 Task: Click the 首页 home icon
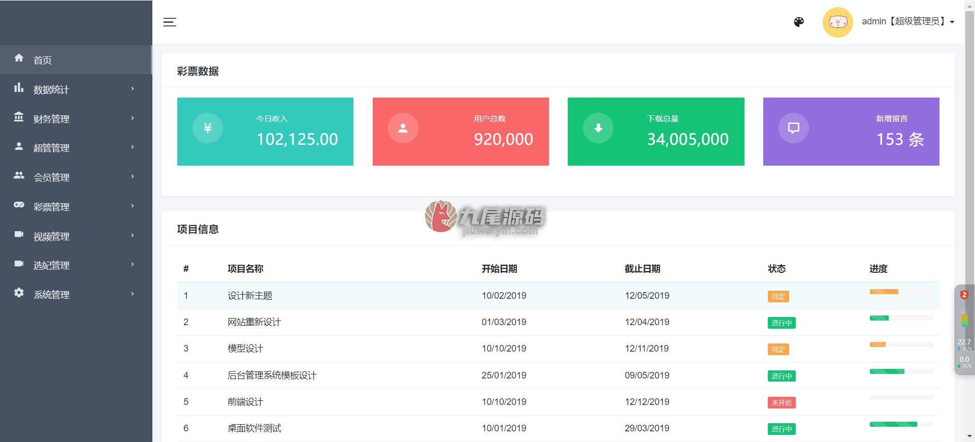19,58
